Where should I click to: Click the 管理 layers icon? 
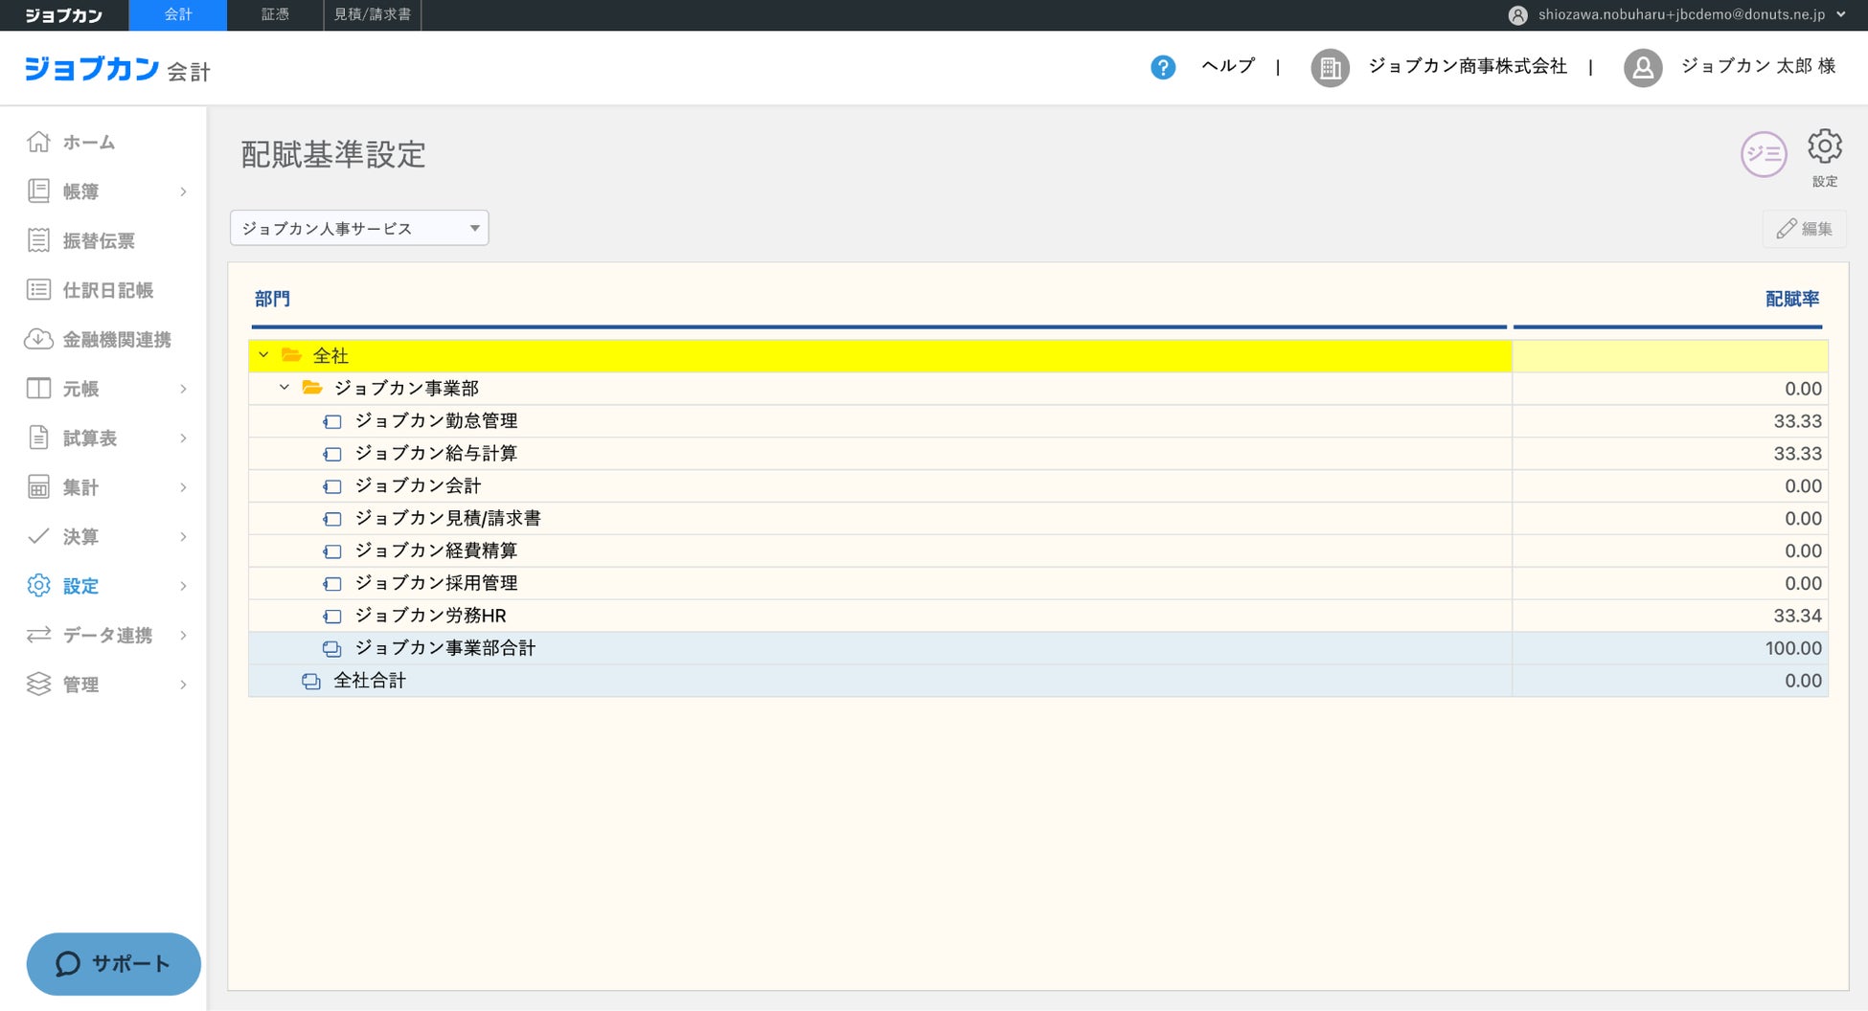click(38, 685)
